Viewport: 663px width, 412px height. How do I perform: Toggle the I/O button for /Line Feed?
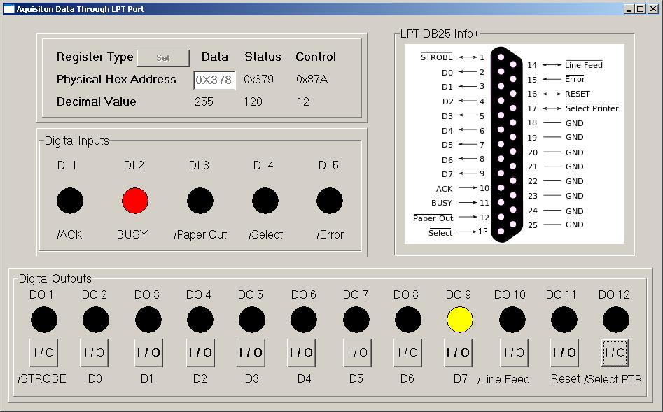(x=514, y=353)
